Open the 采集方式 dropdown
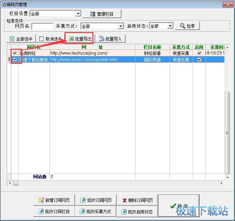The width and height of the screenshot is (235, 221). coord(121,26)
